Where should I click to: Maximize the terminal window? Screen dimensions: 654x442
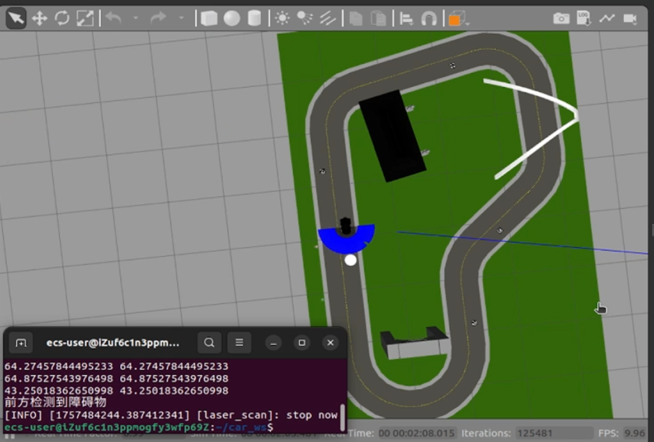(302, 343)
